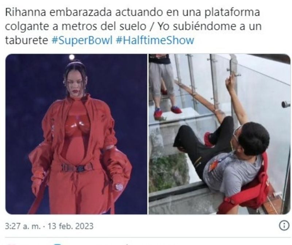The image size is (292, 245).
Task: Open the tweet timestamp 3:27 a. m.
Action: [23, 226]
